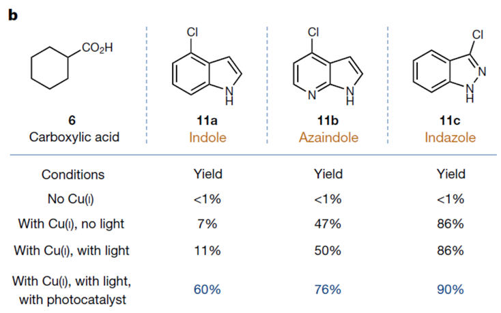The image size is (501, 313).
Task: Click the No Cu(I) row label
Action: [70, 199]
